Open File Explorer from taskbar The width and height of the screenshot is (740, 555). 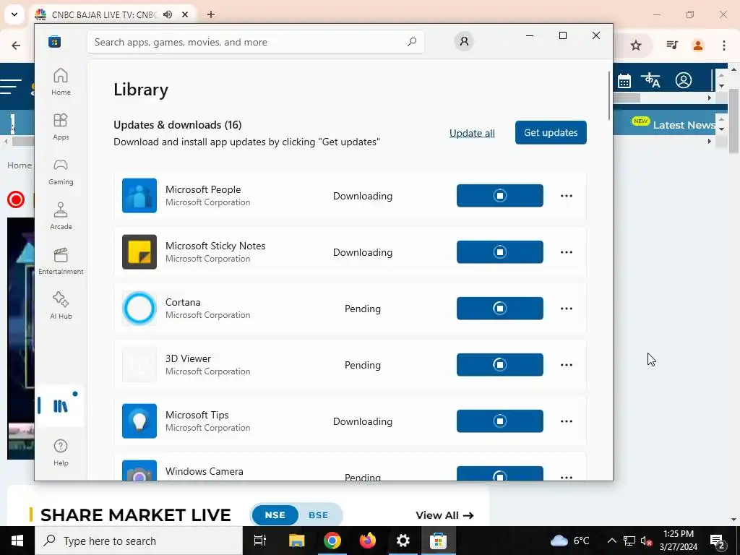[x=297, y=541]
